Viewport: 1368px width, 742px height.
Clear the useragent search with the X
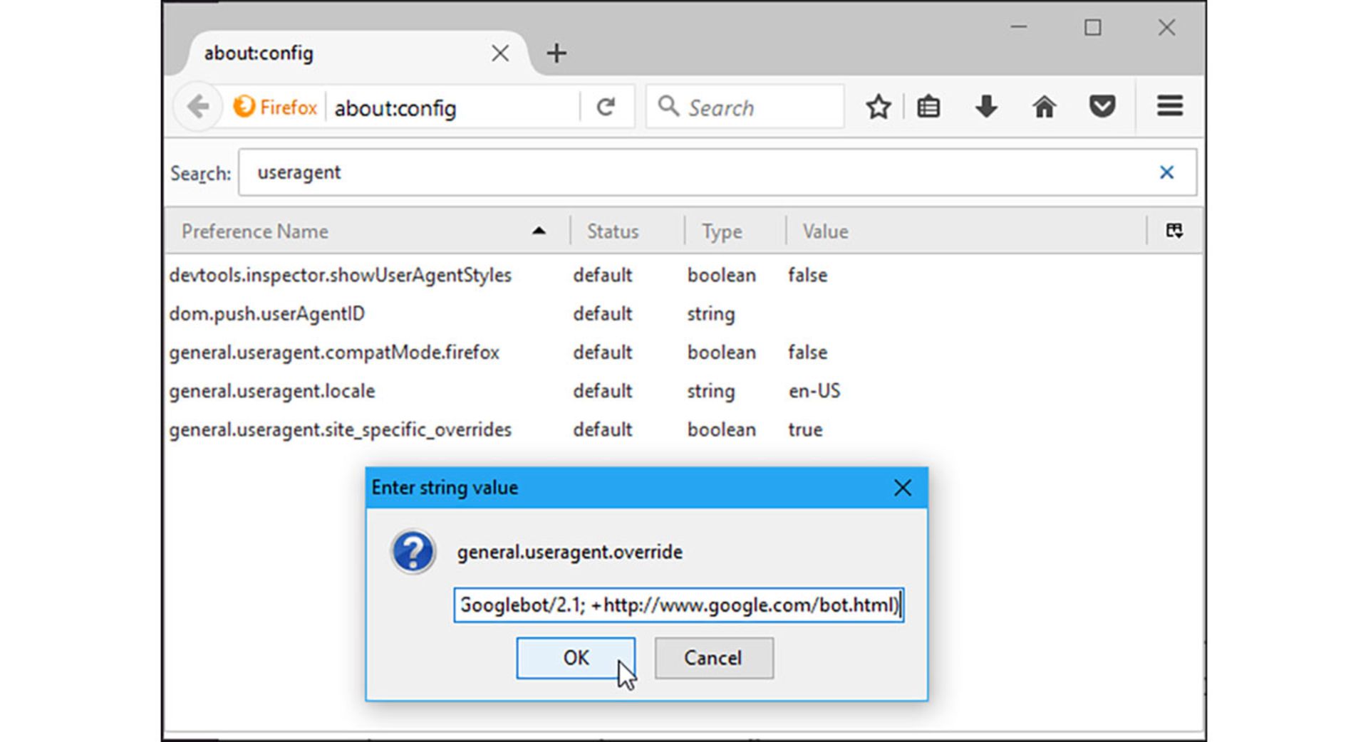pos(1166,172)
